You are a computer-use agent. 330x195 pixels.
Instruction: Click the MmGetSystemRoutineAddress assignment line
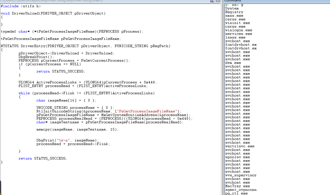point(113,115)
